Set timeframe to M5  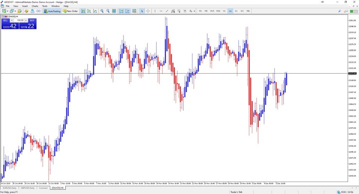coord(206,11)
